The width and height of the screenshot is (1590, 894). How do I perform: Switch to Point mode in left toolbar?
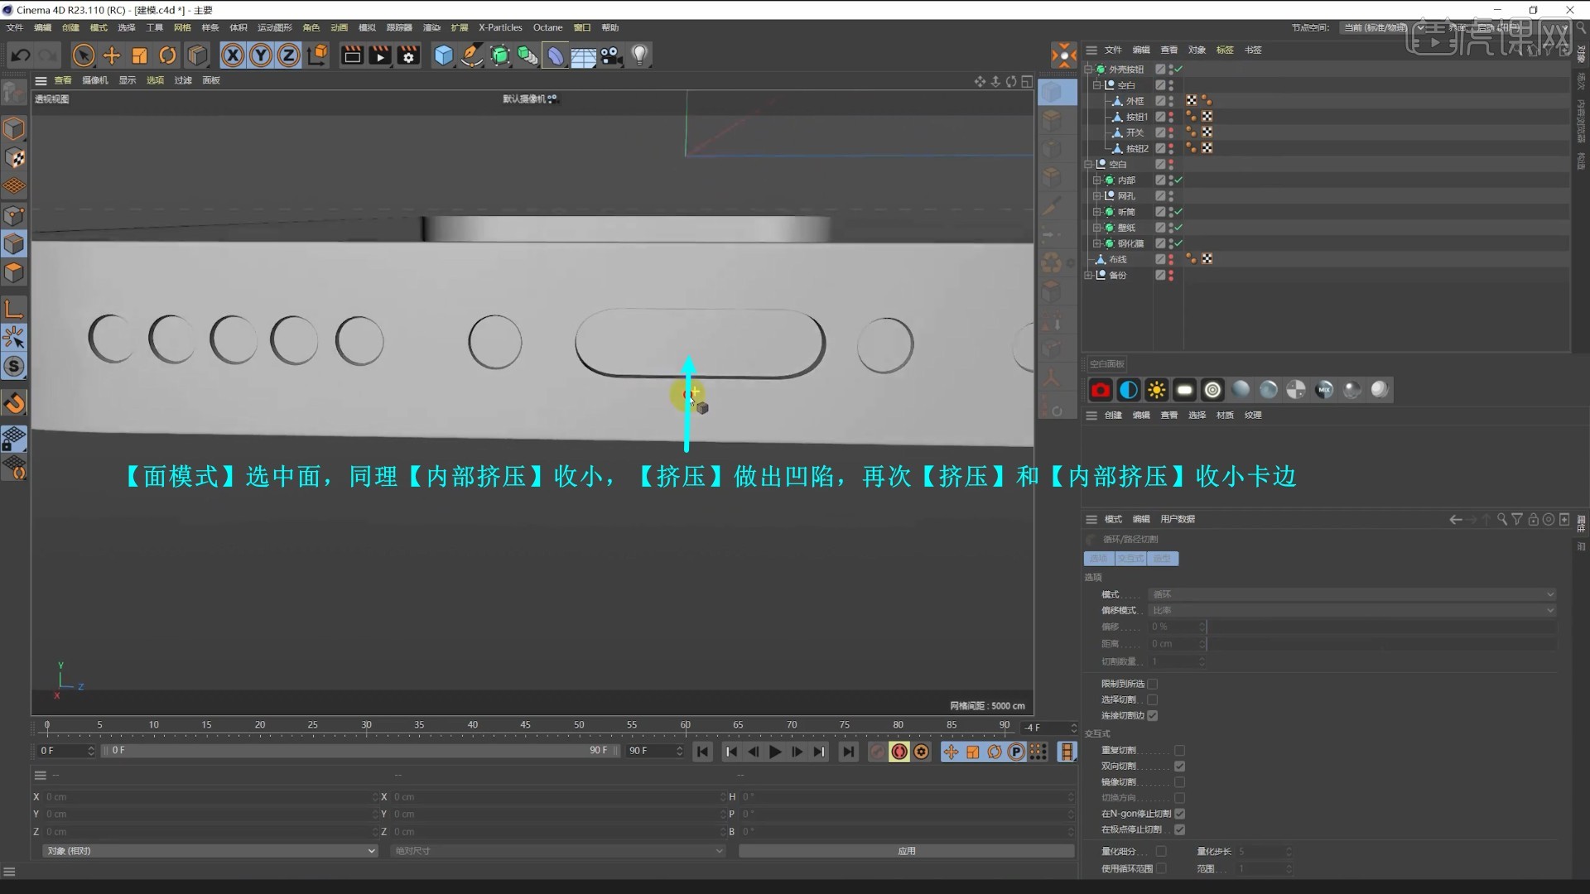14,215
